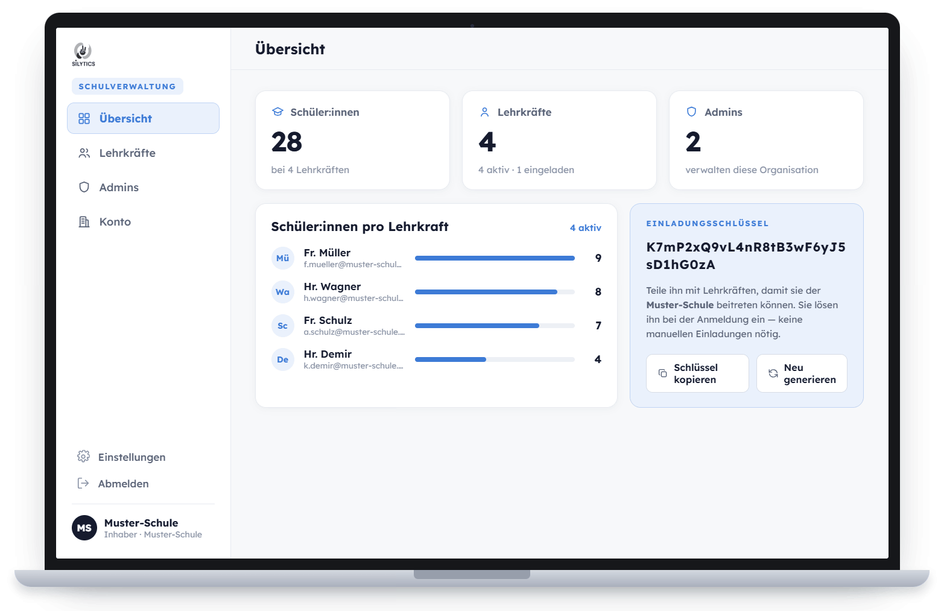The width and height of the screenshot is (944, 611).
Task: Click email k.demir@muster-schule…
Action: point(353,366)
